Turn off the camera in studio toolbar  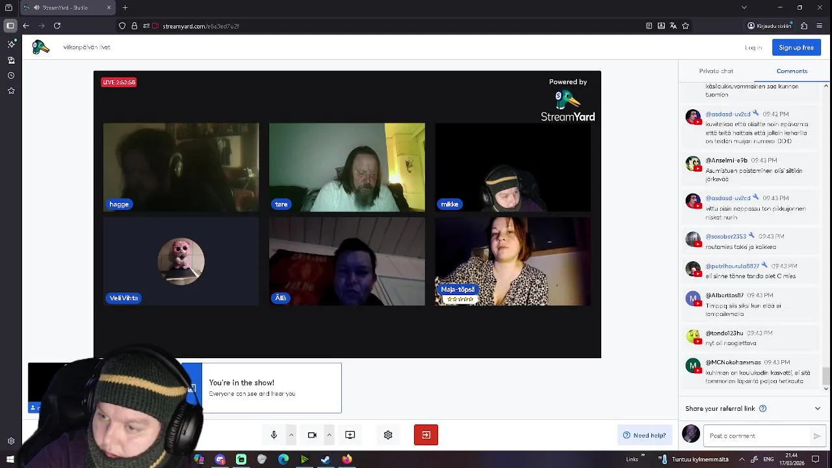pyautogui.click(x=312, y=435)
